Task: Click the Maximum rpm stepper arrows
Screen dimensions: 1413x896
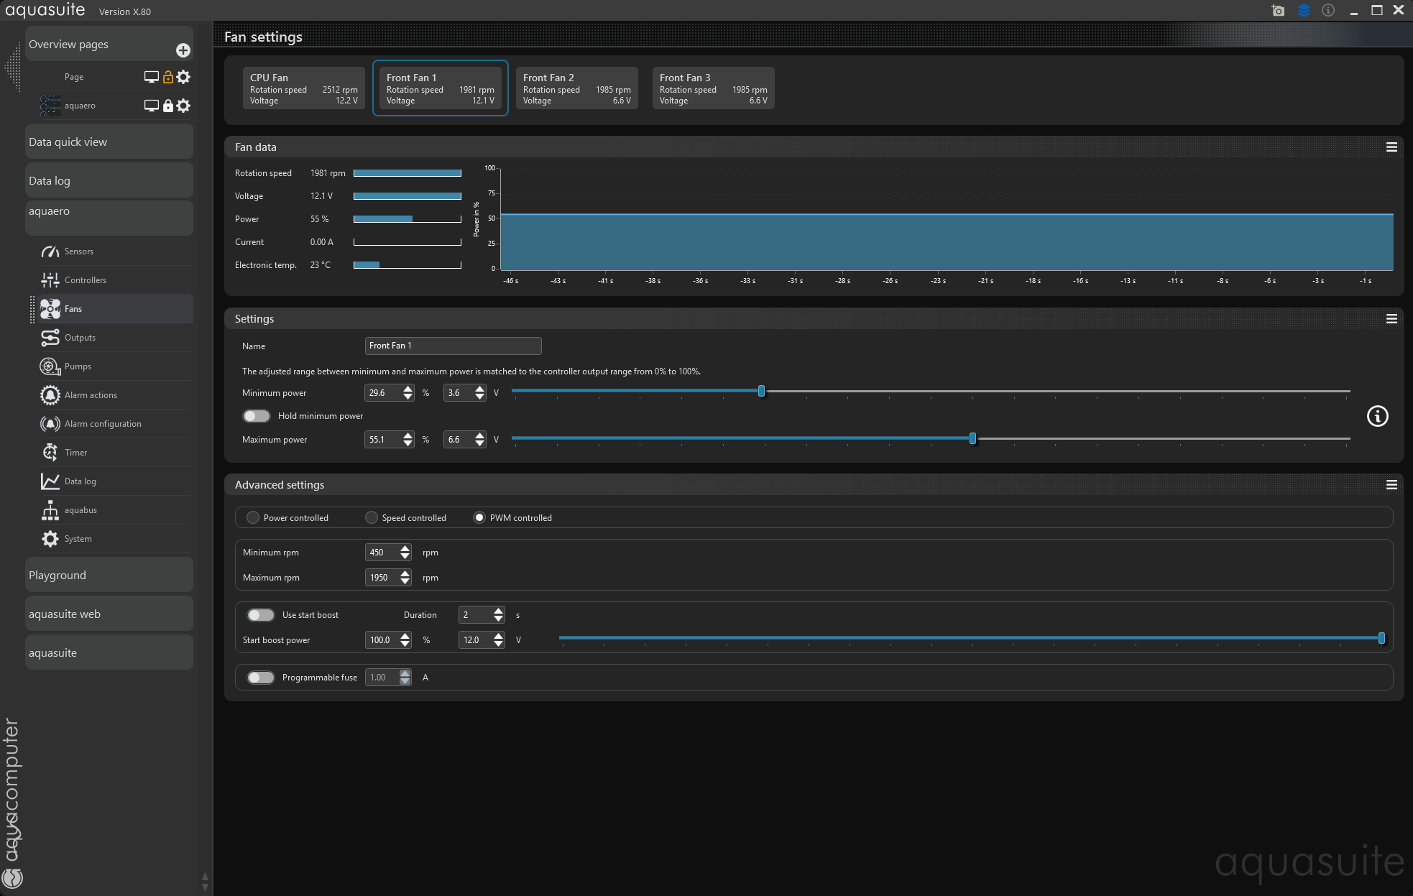Action: tap(405, 578)
